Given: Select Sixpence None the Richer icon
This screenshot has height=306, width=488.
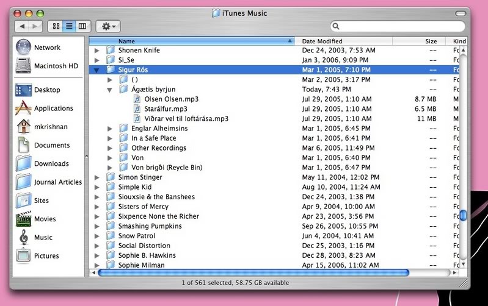Looking at the screenshot, I should pyautogui.click(x=111, y=216).
